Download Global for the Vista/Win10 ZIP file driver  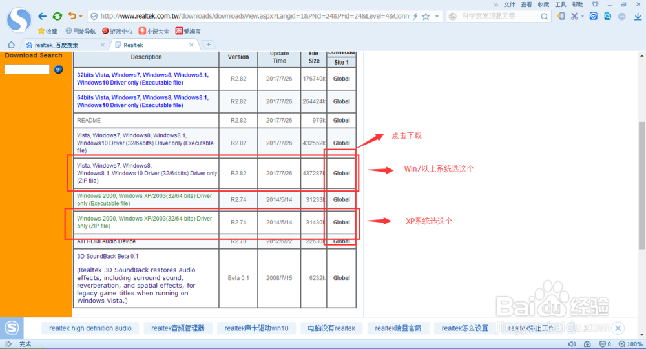pyautogui.click(x=341, y=174)
